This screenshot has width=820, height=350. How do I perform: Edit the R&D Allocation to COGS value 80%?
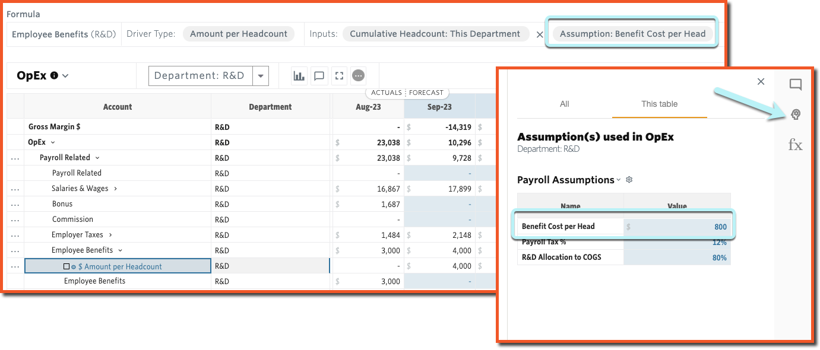tap(677, 257)
